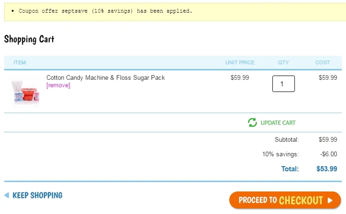Click the coupon septsave applied notice
The image size is (346, 214).
(x=105, y=11)
